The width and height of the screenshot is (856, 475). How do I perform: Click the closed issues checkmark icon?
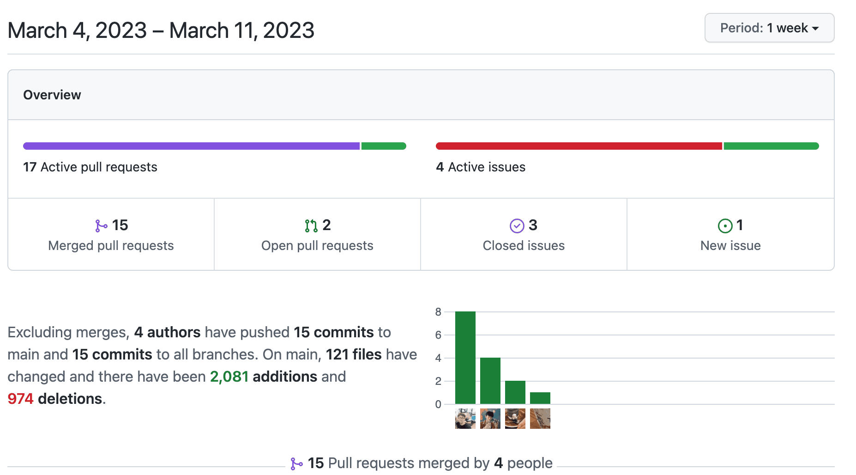pyautogui.click(x=517, y=226)
